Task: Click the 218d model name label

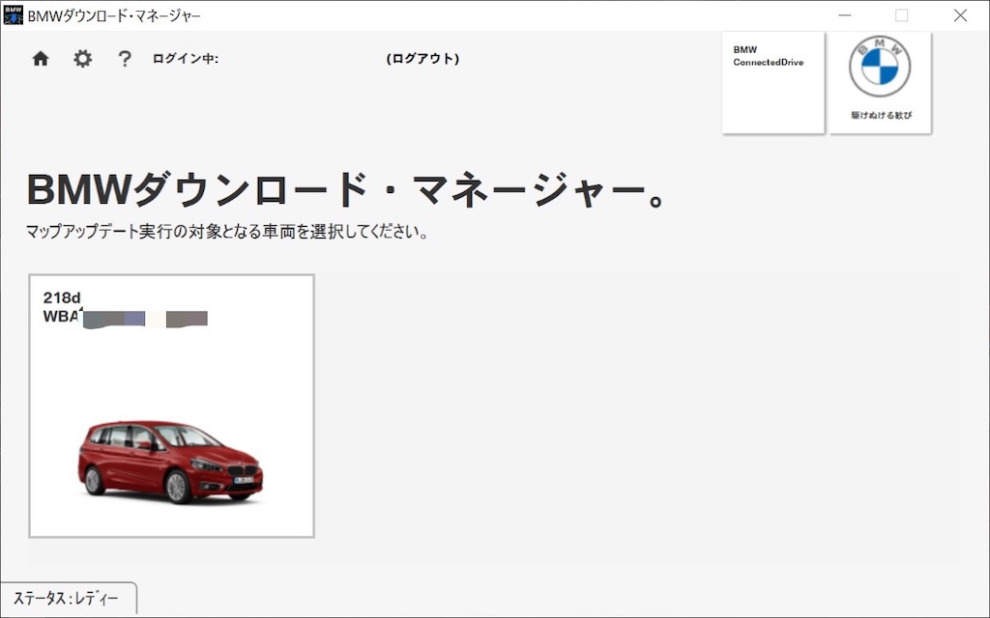Action: (63, 296)
